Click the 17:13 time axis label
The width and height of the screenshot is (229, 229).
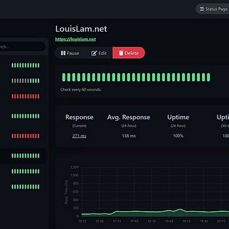[117, 221]
